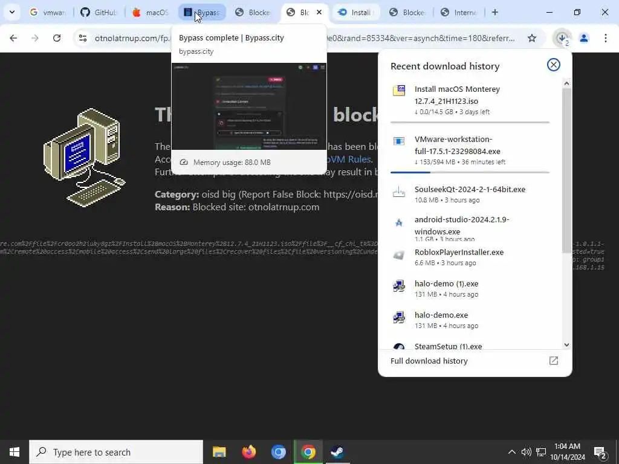Open a new tab with plus button
This screenshot has height=464, width=619.
(494, 12)
